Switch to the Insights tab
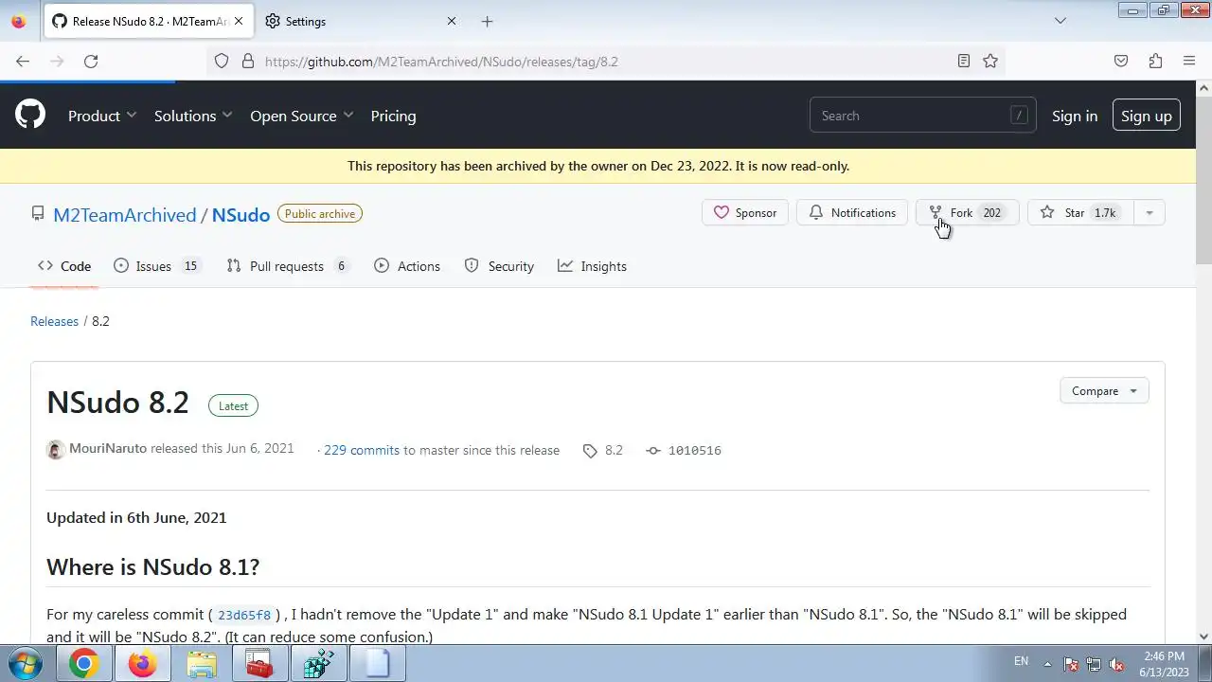The height and width of the screenshot is (682, 1212). pos(592,266)
